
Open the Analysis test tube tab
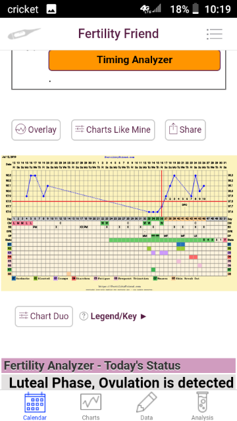[x=202, y=406]
